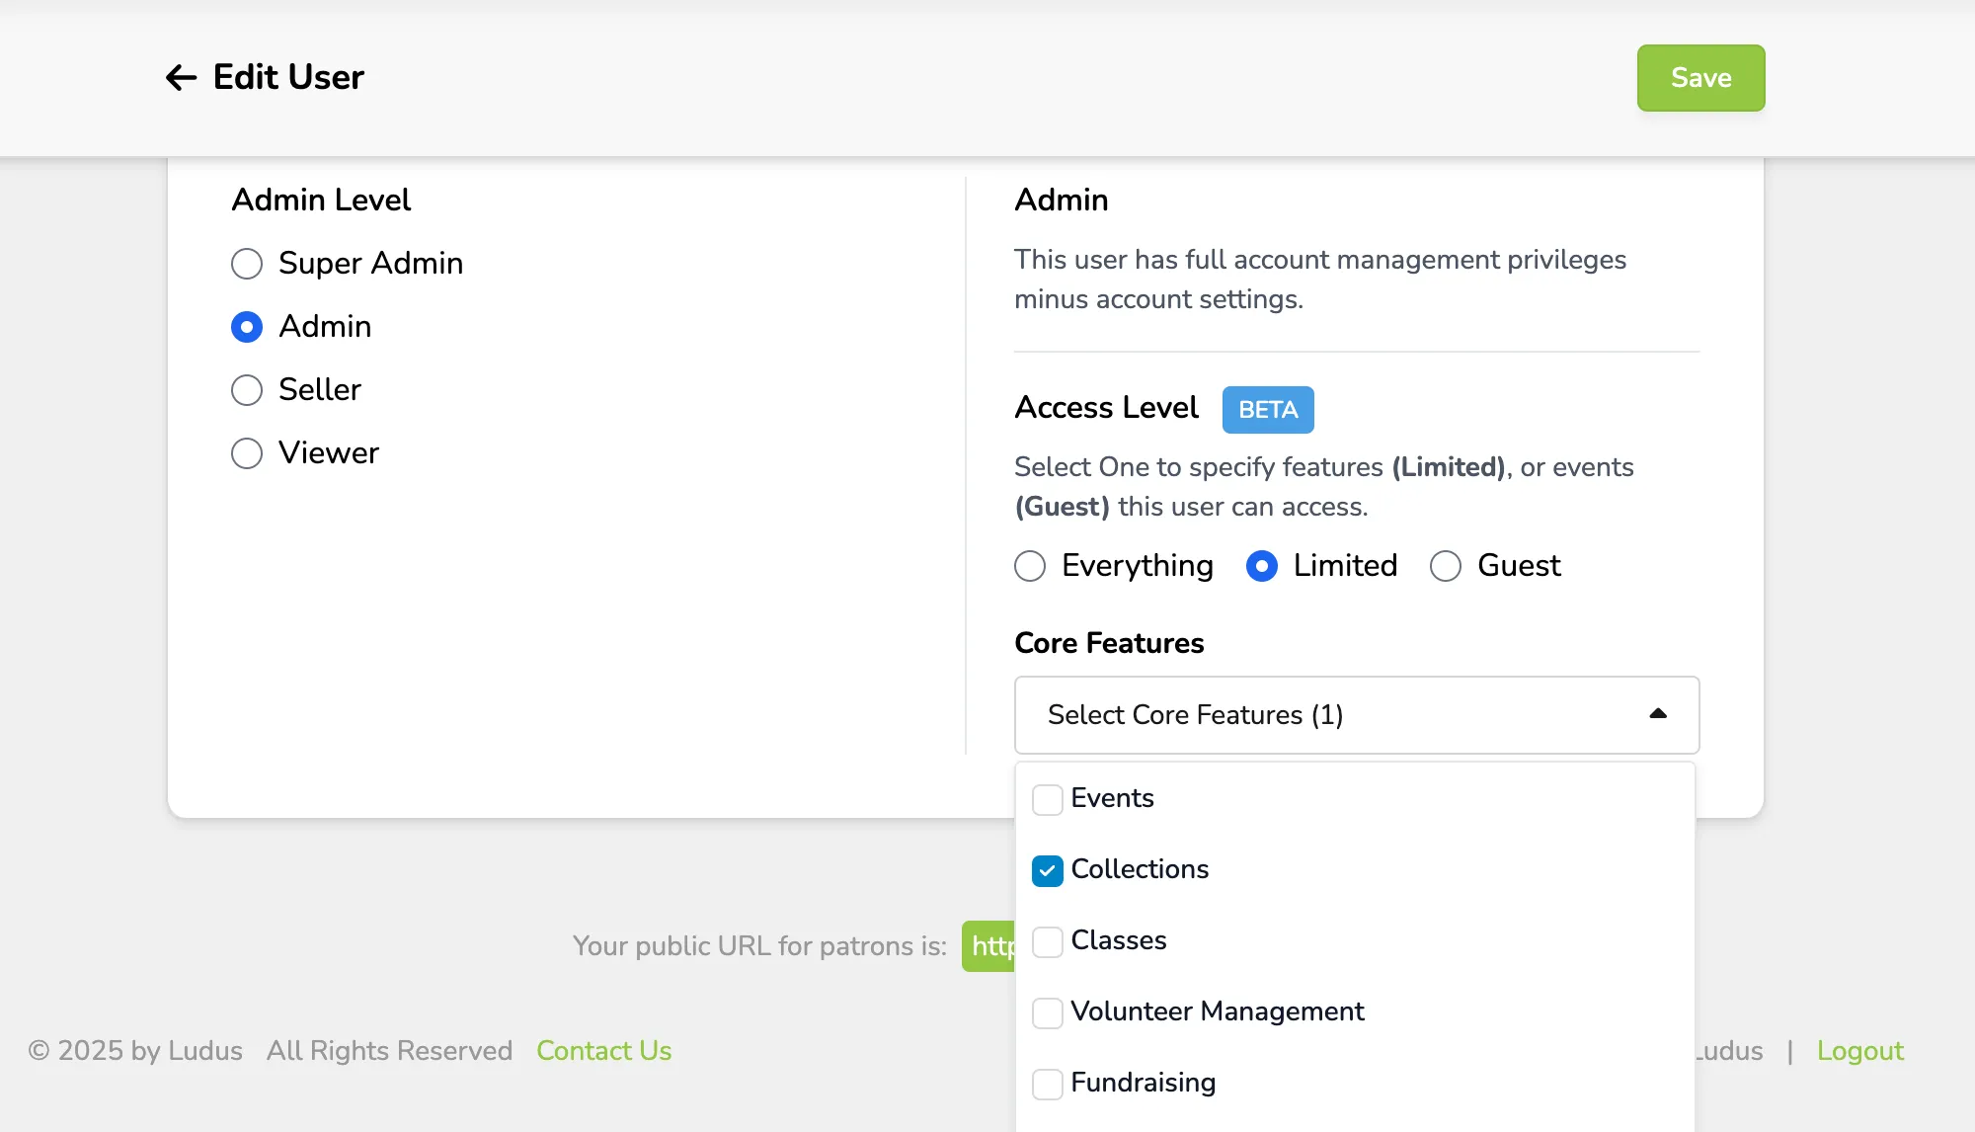Click the Admin Level heading
1975x1132 pixels.
click(x=321, y=200)
